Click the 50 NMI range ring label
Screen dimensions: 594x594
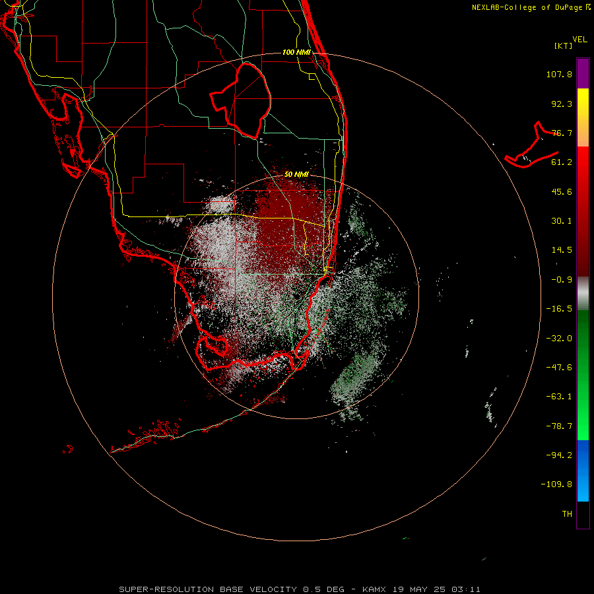coord(296,175)
